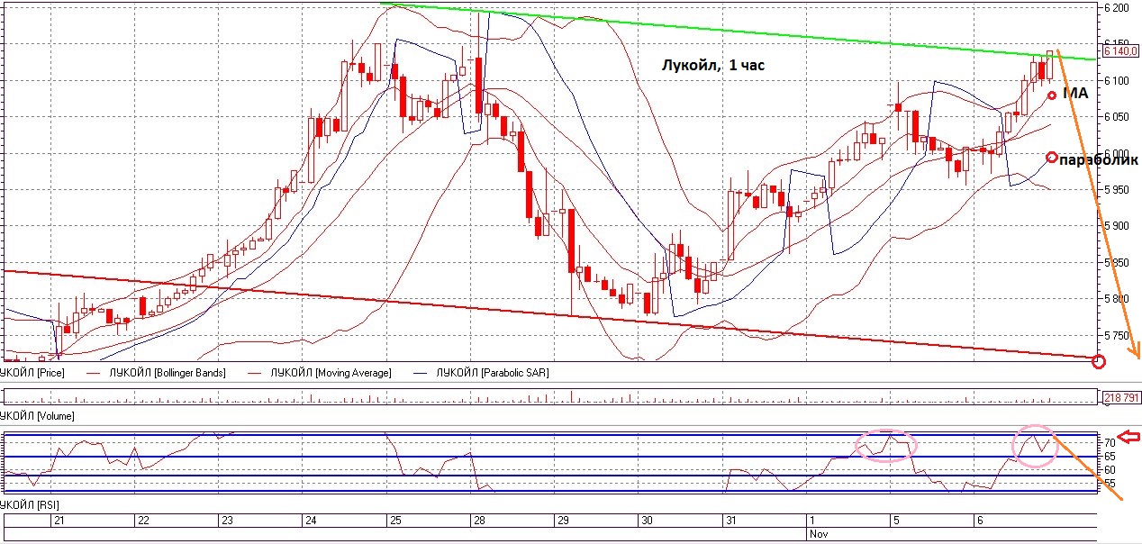This screenshot has height=544, width=1142.
Task: Click the 6 100 price axis label
Action: (1115, 81)
